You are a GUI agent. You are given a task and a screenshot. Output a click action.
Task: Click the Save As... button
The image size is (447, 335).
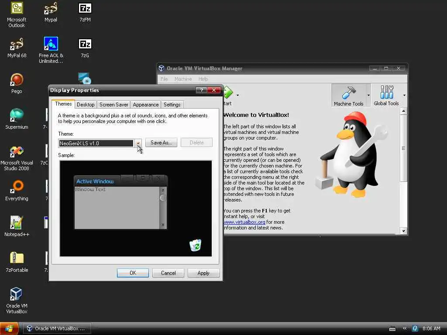pos(161,143)
